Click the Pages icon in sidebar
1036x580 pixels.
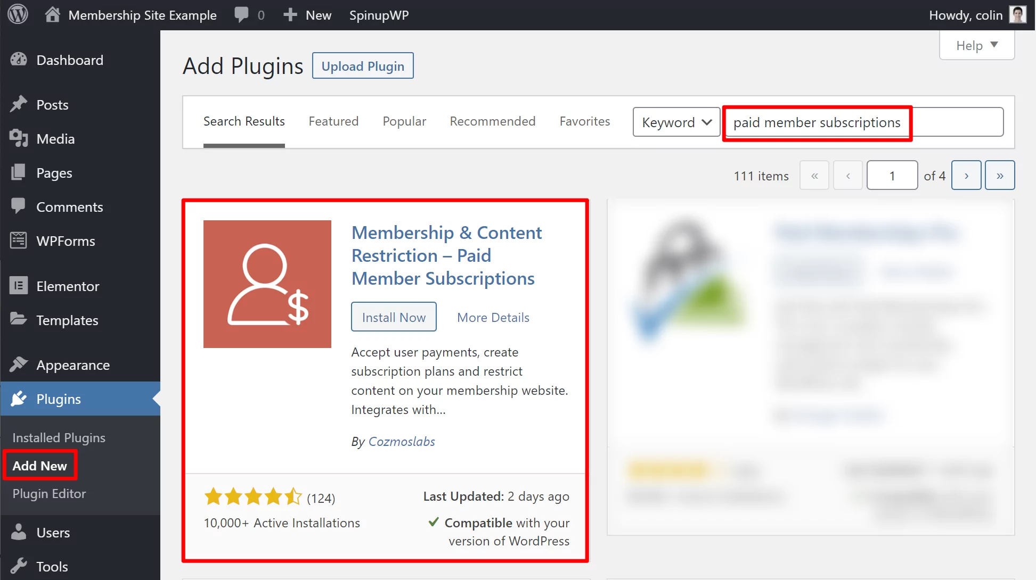coord(19,172)
